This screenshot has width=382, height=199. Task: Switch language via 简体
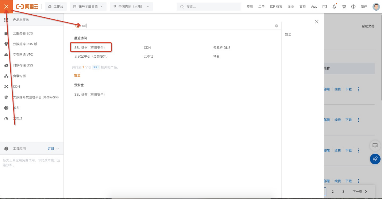(x=364, y=7)
